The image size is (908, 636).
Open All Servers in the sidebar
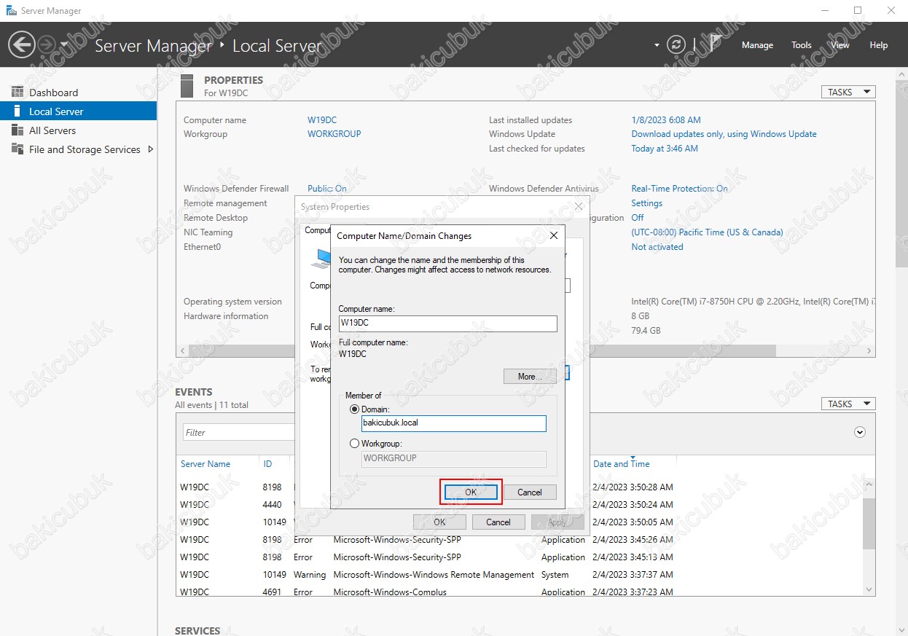pyautogui.click(x=78, y=130)
